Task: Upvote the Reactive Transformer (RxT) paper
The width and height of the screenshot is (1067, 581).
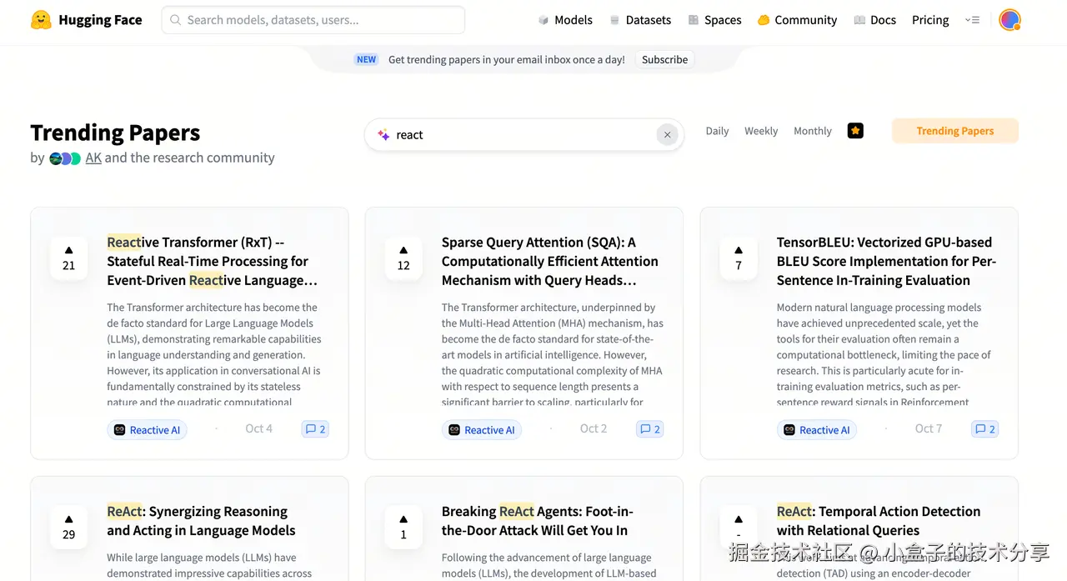Action: click(x=69, y=258)
